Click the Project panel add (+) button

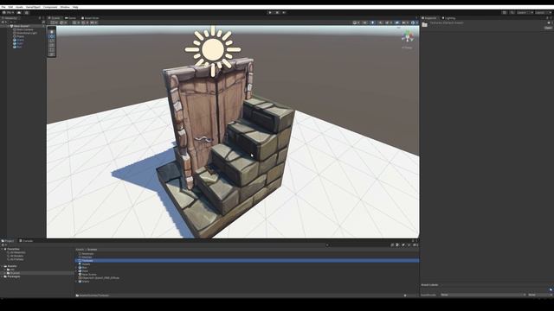point(3,244)
